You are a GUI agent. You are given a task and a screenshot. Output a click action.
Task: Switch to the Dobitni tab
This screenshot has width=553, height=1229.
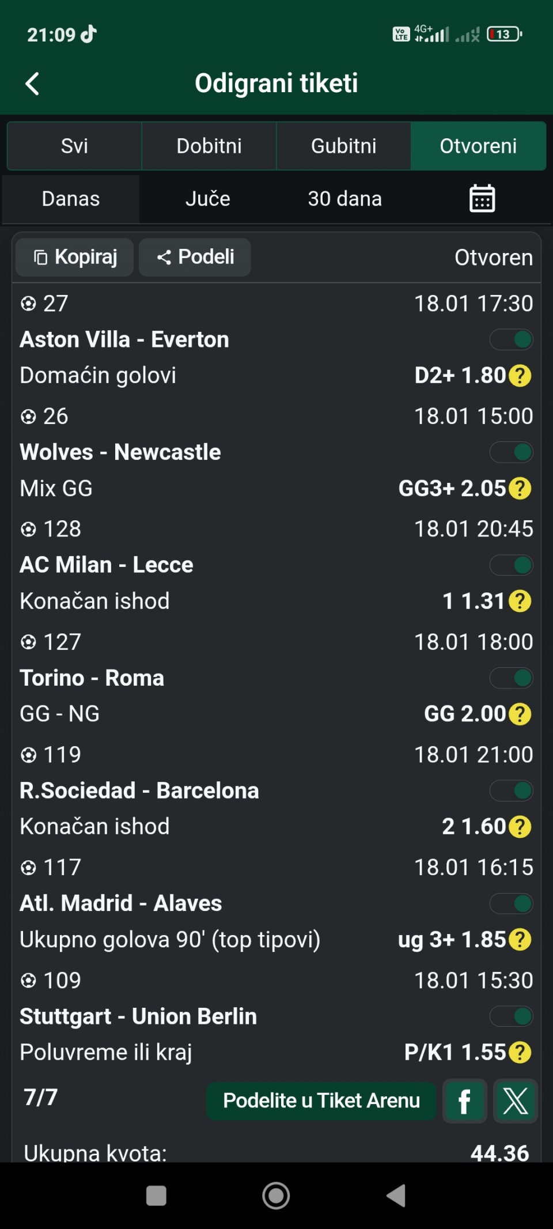pyautogui.click(x=209, y=146)
